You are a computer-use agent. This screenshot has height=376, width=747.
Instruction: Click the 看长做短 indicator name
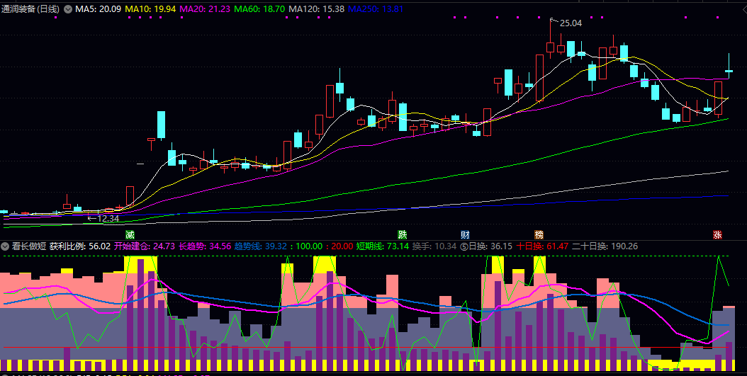[29, 246]
